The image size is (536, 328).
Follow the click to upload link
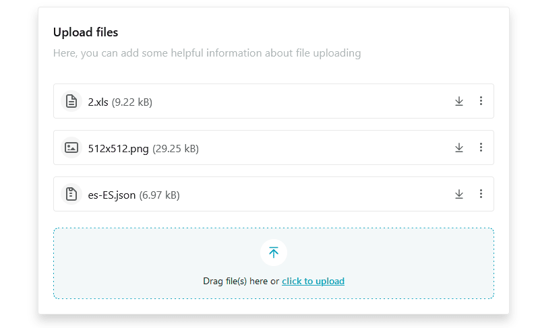(x=313, y=281)
